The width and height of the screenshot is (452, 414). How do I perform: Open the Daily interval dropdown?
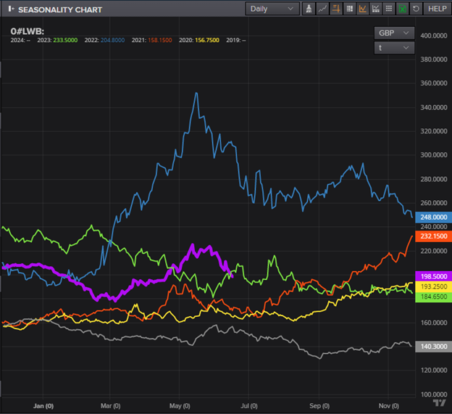tap(272, 9)
